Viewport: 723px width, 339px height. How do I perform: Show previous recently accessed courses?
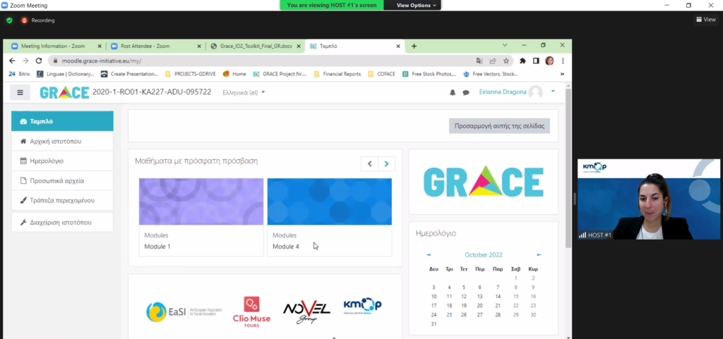tap(369, 164)
